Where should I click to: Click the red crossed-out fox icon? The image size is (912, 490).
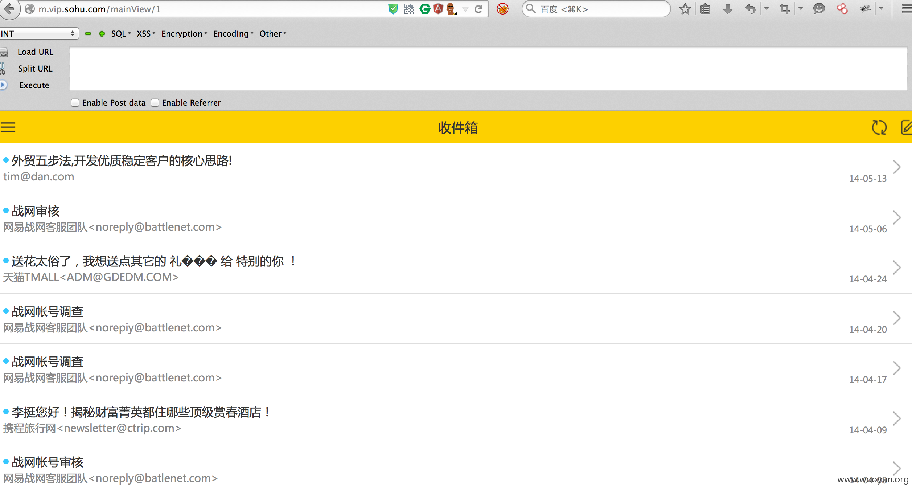pyautogui.click(x=502, y=9)
